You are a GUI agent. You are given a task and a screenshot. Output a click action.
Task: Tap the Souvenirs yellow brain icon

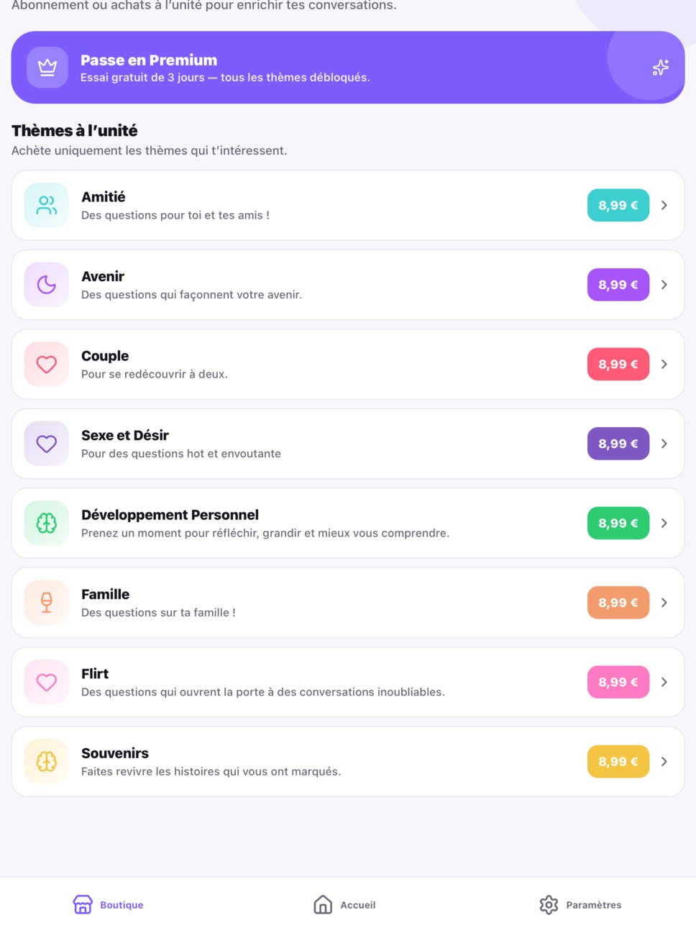47,761
